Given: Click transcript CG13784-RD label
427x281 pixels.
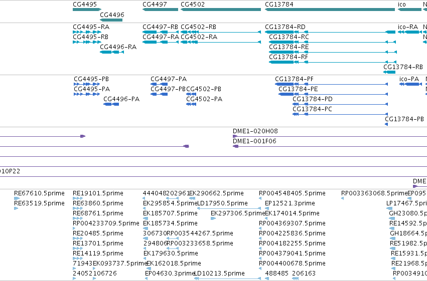Looking at the screenshot, I should [285, 27].
